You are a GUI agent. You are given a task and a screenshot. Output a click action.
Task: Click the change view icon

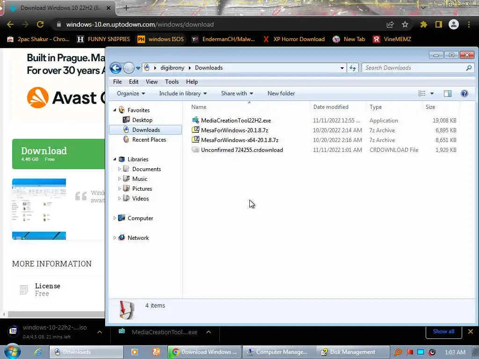click(421, 93)
